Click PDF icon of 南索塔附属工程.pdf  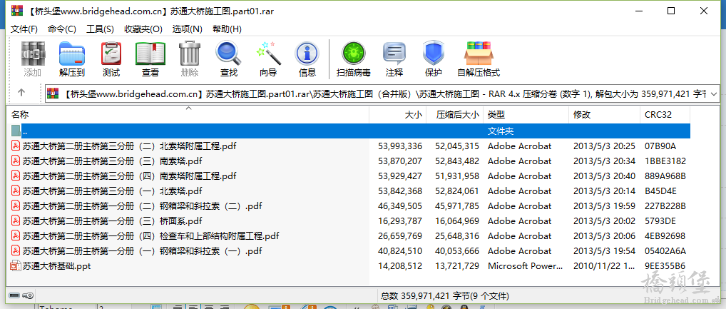[x=16, y=176]
